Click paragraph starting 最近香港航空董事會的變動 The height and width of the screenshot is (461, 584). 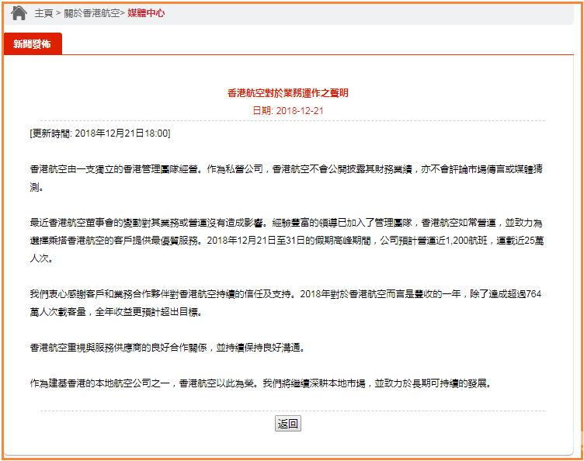(287, 241)
